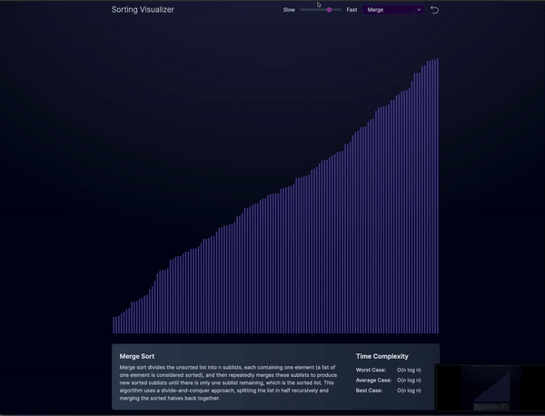Click the Average Case O(n log n) value
Image resolution: width=545 pixels, height=416 pixels.
coord(409,381)
